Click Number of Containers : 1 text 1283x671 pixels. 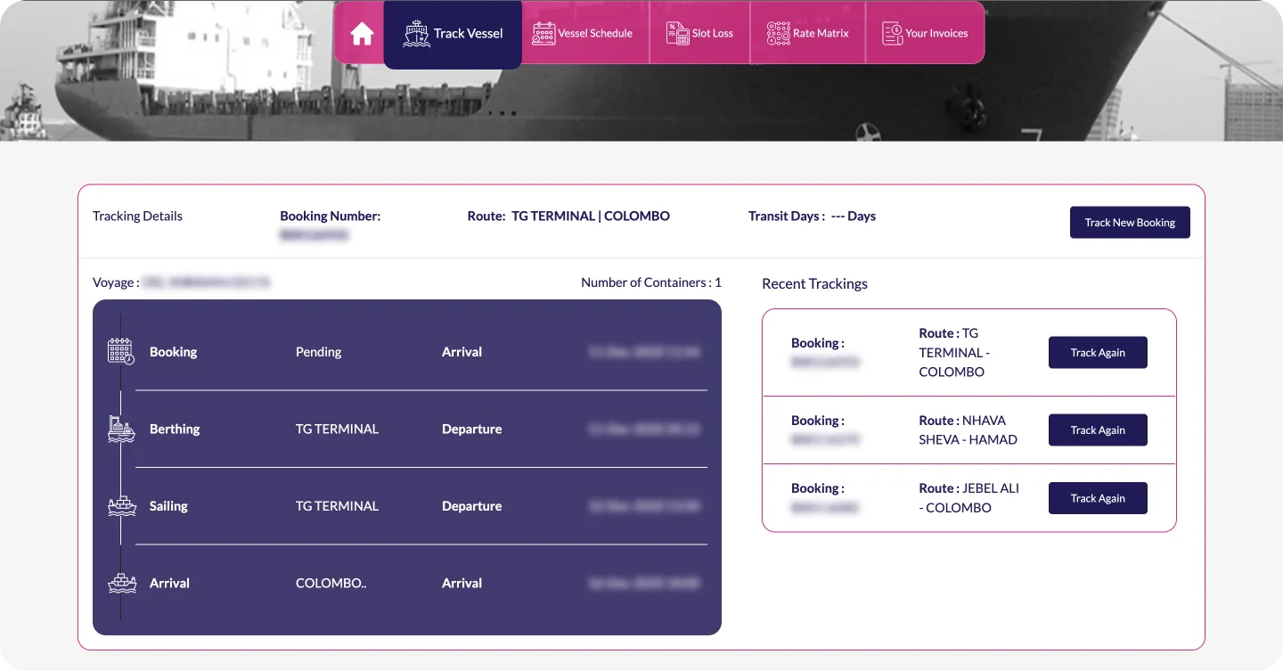click(x=651, y=282)
